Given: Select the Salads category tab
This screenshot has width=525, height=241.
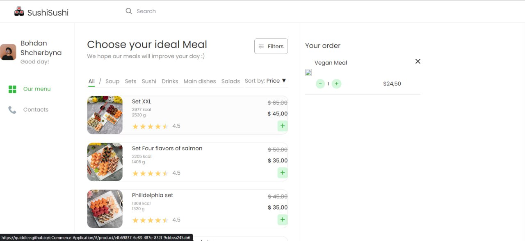Looking at the screenshot, I should click(x=231, y=81).
